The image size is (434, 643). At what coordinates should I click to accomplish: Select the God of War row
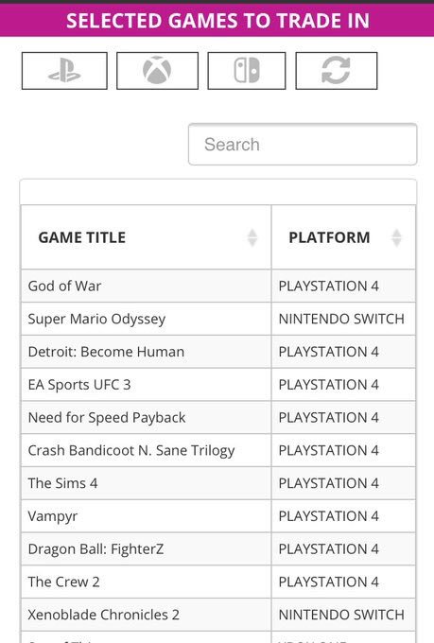(218, 286)
